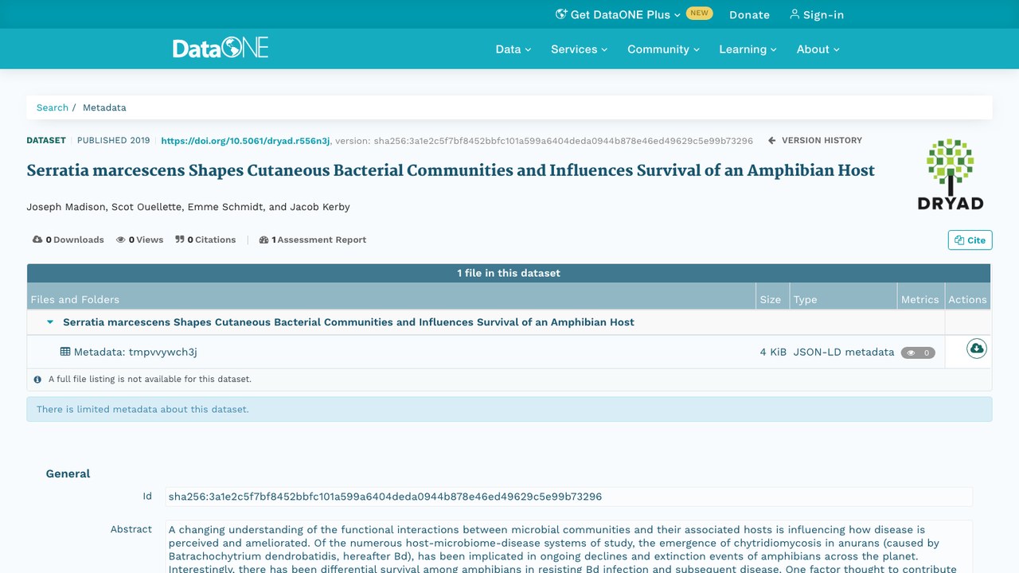Click the eye icon next to Views
The width and height of the screenshot is (1019, 573).
(x=121, y=240)
